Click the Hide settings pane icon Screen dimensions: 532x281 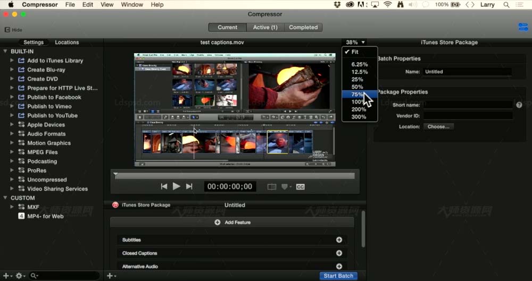click(x=7, y=30)
